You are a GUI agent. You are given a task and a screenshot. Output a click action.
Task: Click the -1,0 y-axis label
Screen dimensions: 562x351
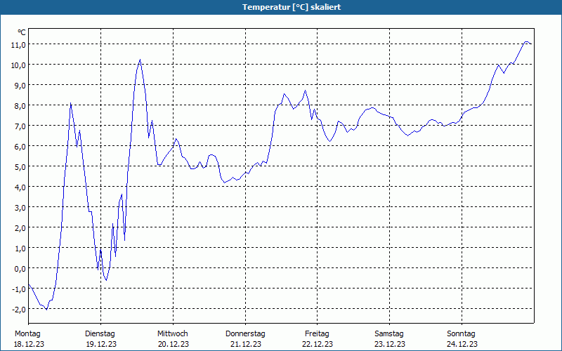(19, 289)
